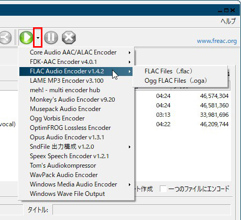The image size is (241, 220).
Task: Click into the タイトル input field
Action: (x=141, y=210)
